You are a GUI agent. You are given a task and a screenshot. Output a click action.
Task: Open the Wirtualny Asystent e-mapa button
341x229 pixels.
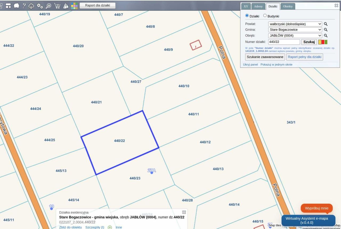pos(308,220)
